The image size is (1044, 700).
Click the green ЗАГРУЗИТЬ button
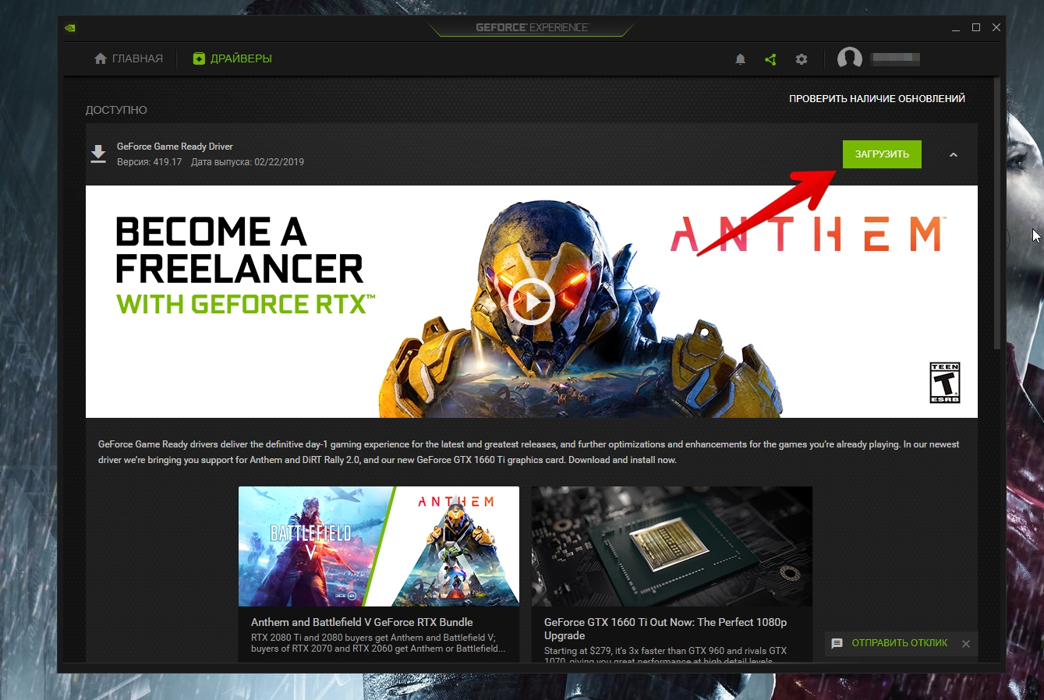(882, 154)
